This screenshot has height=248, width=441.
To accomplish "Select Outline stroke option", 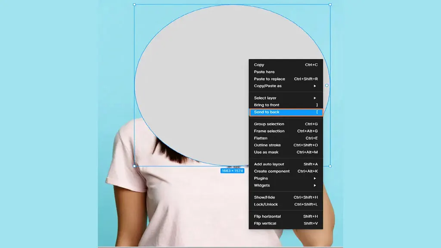I will pos(286,145).
